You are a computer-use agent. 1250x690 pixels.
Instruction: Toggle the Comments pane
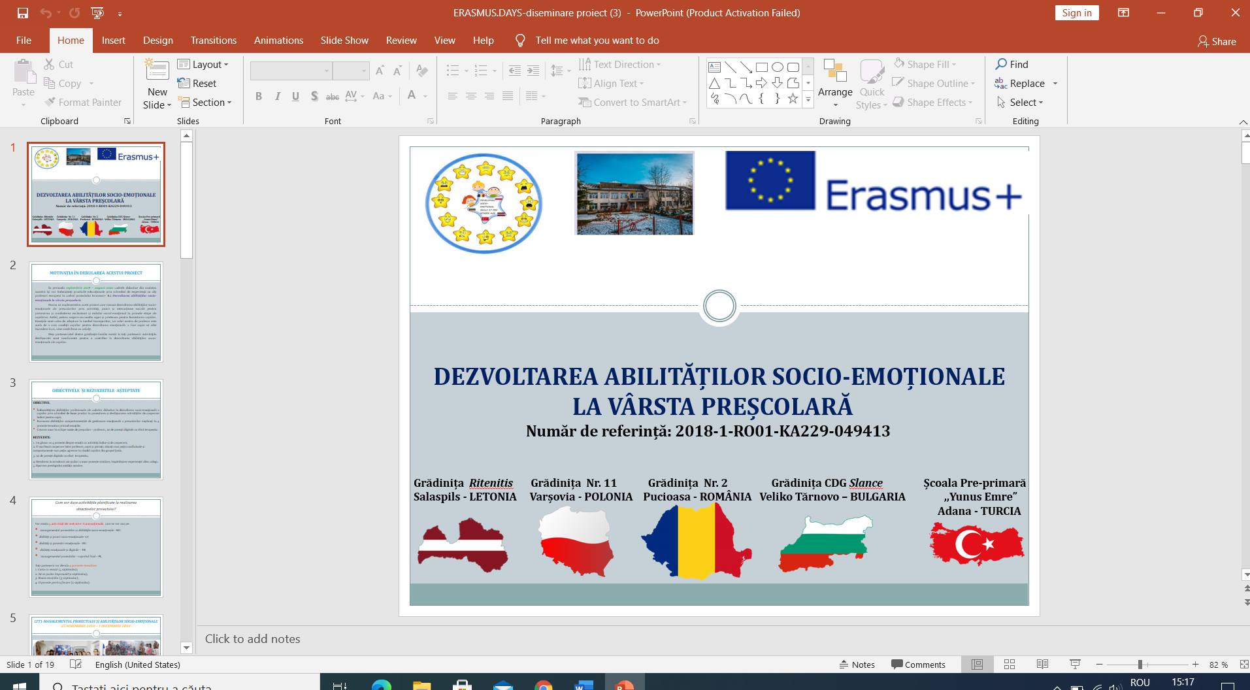click(918, 665)
